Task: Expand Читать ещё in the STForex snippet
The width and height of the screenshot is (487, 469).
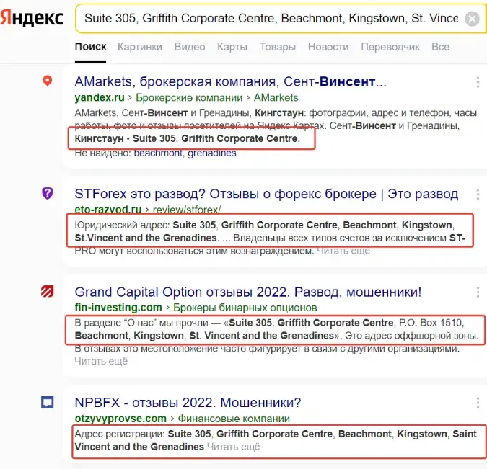Action: 343,251
